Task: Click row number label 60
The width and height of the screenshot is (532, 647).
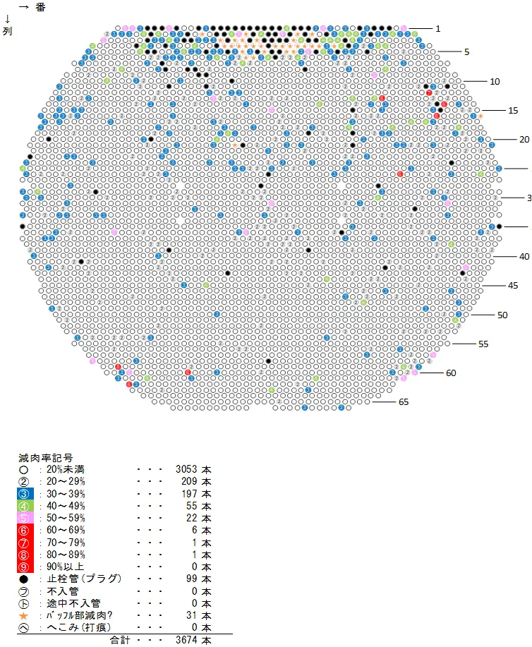Action: (x=451, y=373)
